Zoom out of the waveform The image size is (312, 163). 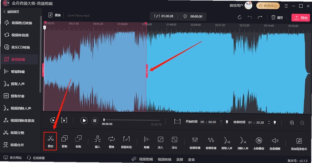pos(302,123)
